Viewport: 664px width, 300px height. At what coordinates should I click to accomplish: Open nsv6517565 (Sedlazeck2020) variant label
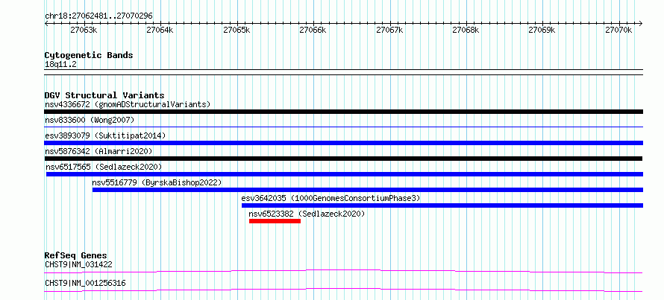coord(104,167)
